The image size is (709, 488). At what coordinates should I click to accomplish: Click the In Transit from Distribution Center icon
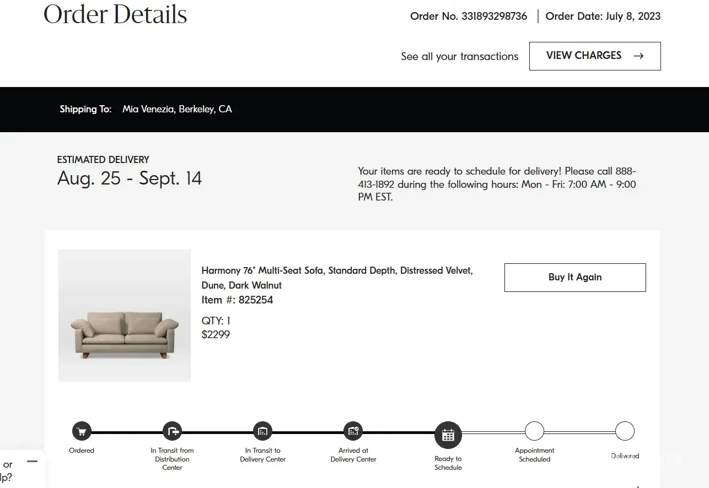click(x=172, y=431)
